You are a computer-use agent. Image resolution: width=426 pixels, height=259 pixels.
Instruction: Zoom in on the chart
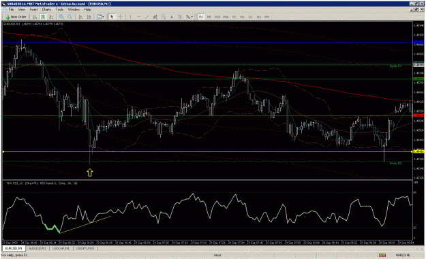point(61,17)
